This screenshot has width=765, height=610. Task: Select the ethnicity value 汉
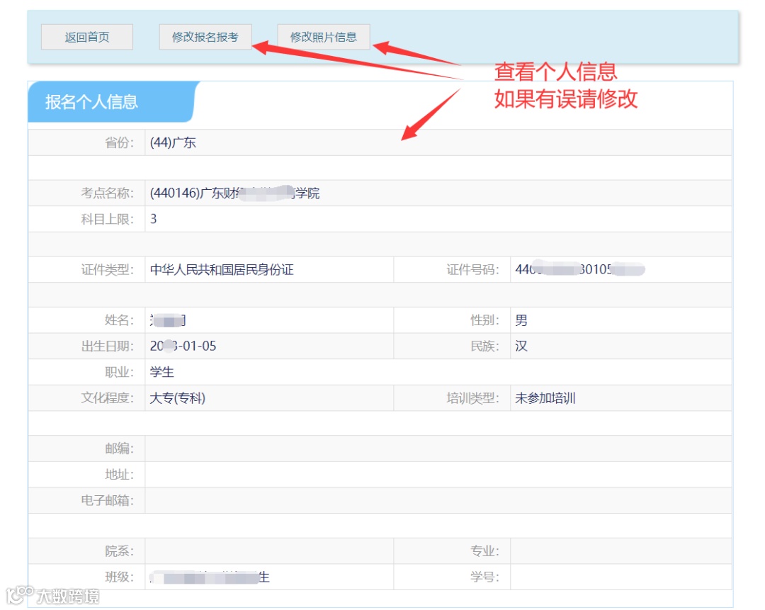[x=521, y=346]
